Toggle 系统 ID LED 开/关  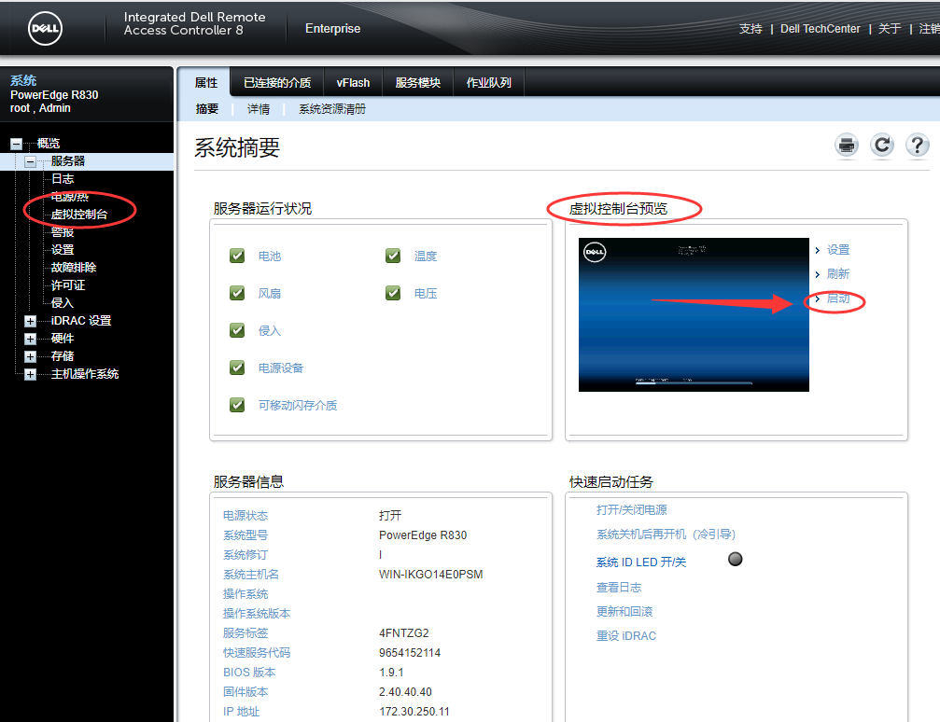click(x=641, y=562)
